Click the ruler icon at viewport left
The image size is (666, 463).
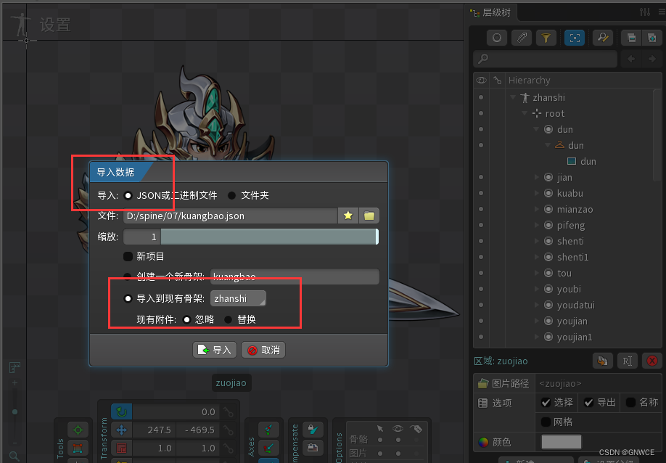tap(15, 367)
